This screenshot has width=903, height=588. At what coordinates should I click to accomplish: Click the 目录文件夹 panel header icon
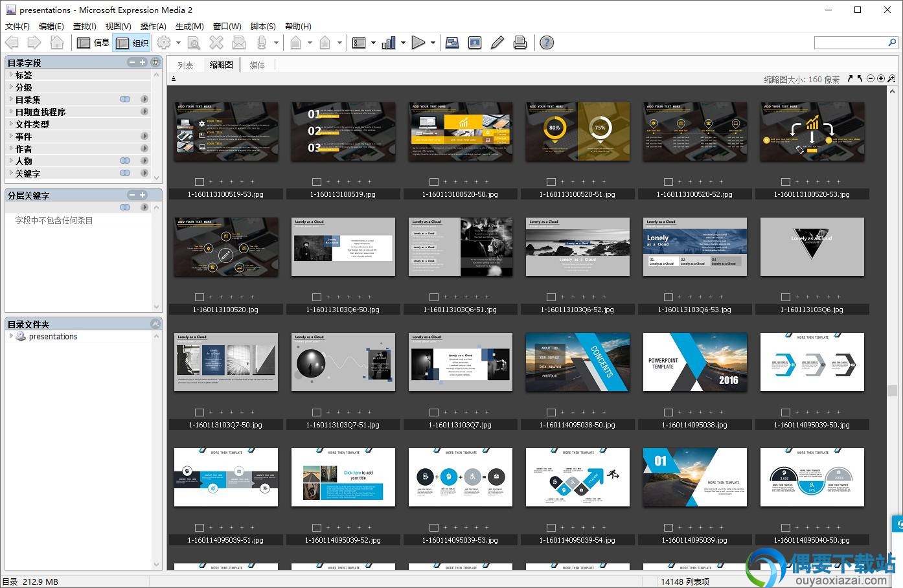point(155,324)
